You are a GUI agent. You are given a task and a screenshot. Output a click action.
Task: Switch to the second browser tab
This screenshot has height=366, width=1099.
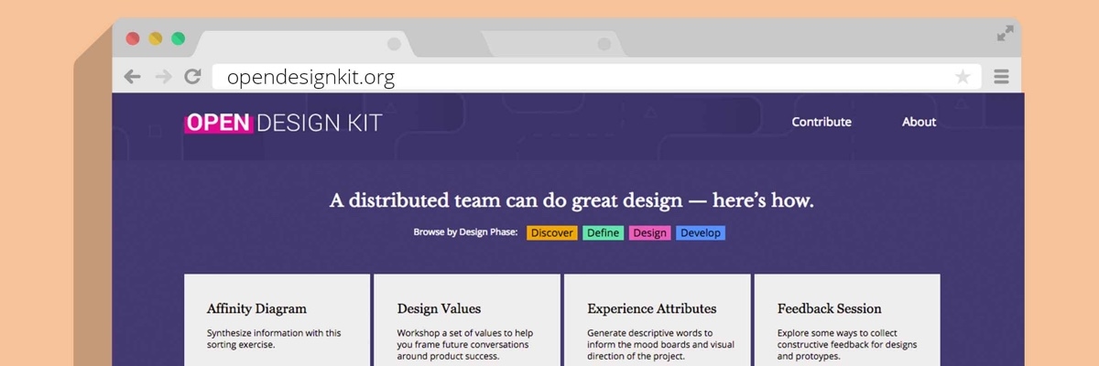[553, 44]
